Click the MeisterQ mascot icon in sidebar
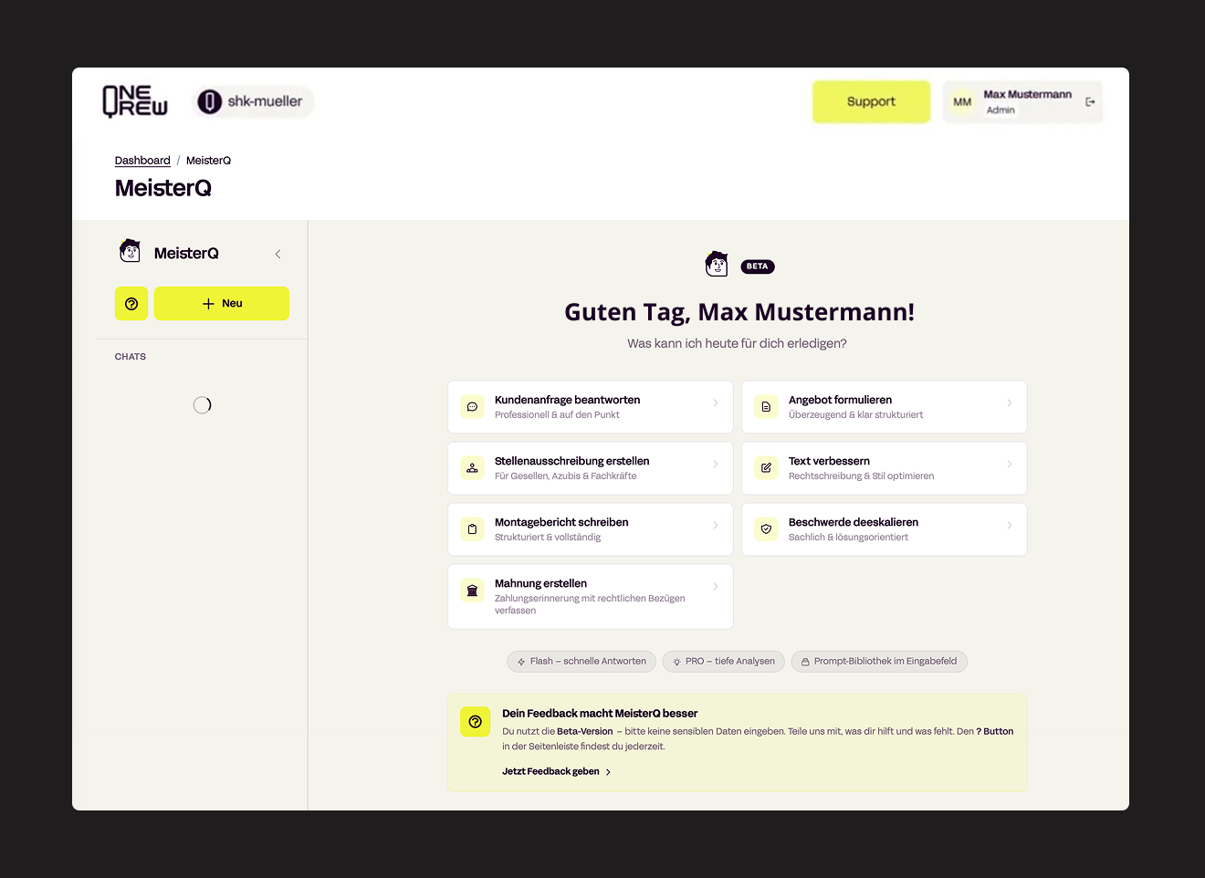The image size is (1205, 878). 131,251
